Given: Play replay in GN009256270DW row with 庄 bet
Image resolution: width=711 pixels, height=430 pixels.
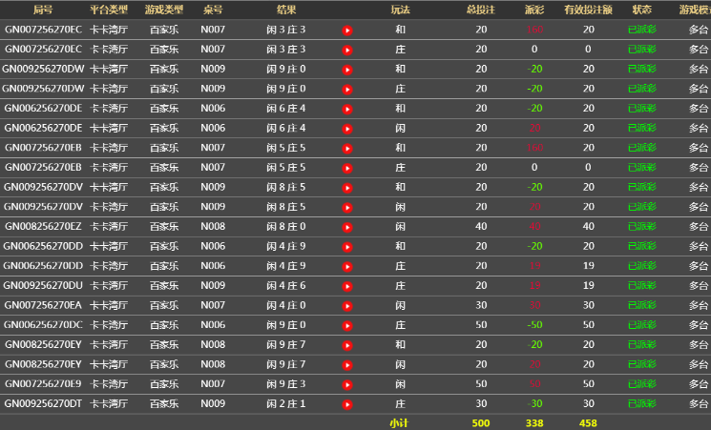Looking at the screenshot, I should pos(347,90).
